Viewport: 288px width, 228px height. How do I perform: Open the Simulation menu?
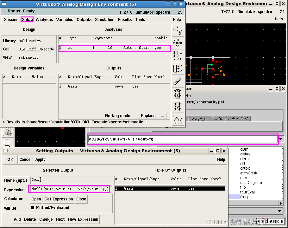pos(105,20)
